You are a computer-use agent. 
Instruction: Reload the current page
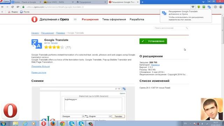[x=13, y=7]
